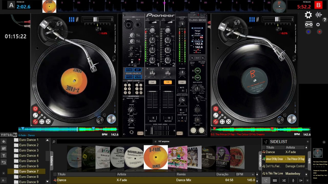This screenshot has width=328, height=184.
Task: Click the search magnifier icon
Action: pos(54,142)
